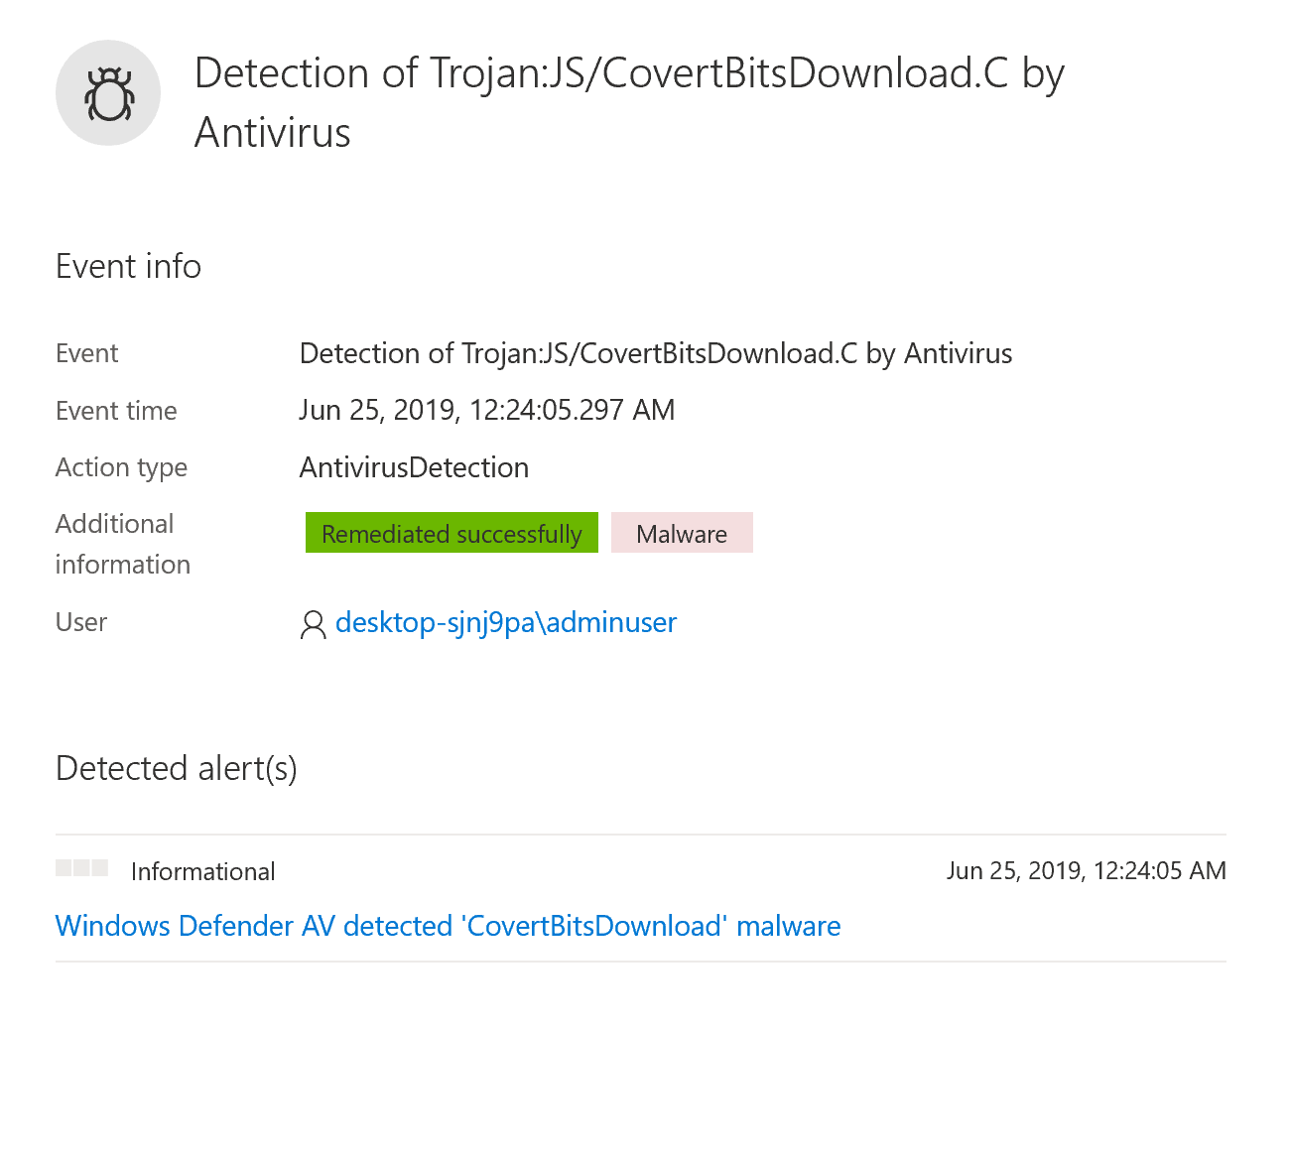Click the Event field label
1290x1161 pixels.
[87, 353]
